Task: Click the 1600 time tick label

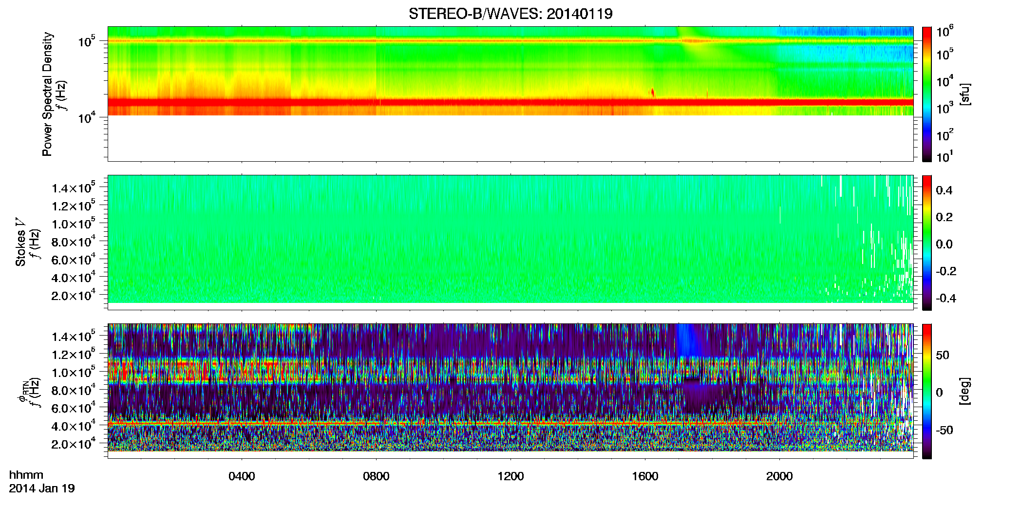Action: point(645,476)
